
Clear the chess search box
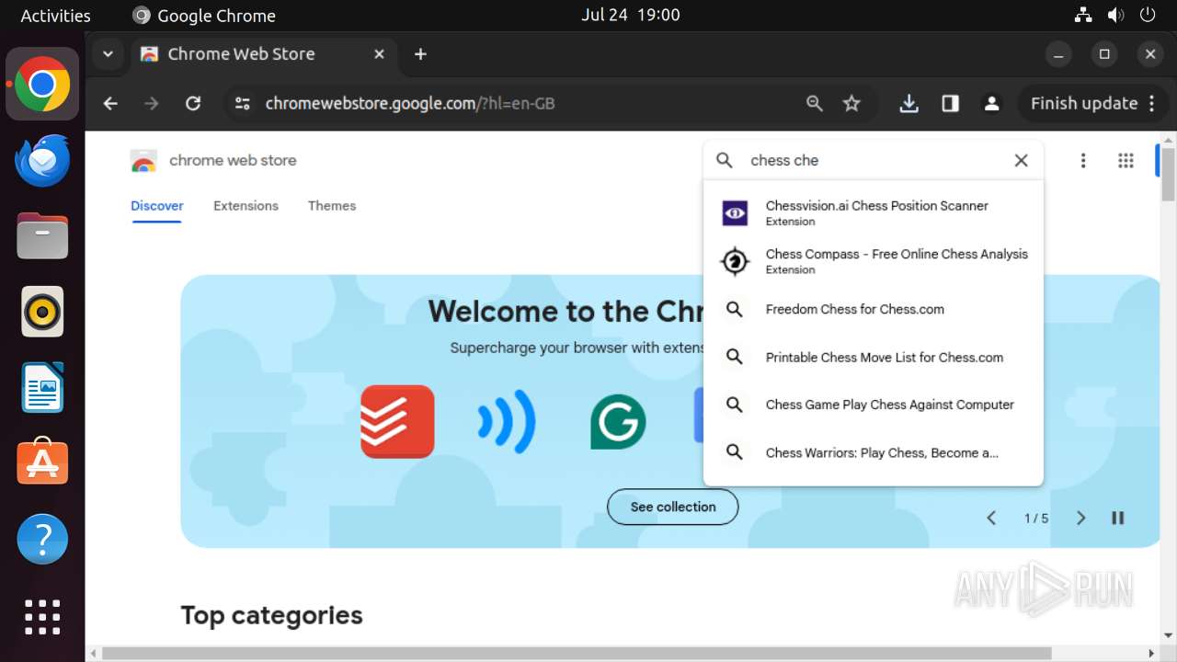pos(1021,160)
